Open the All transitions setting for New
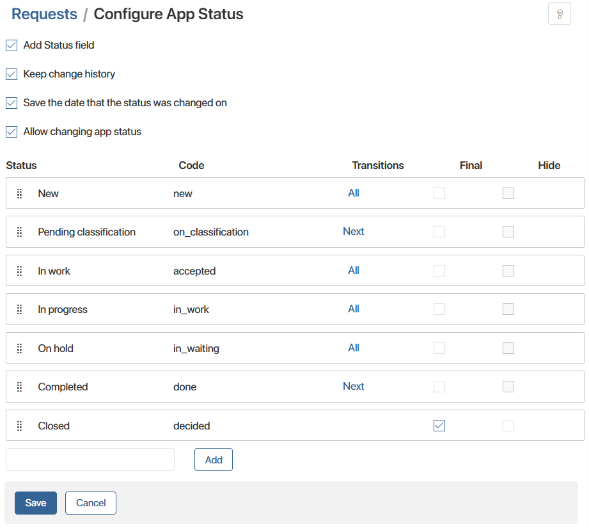589x528 pixels. [354, 193]
